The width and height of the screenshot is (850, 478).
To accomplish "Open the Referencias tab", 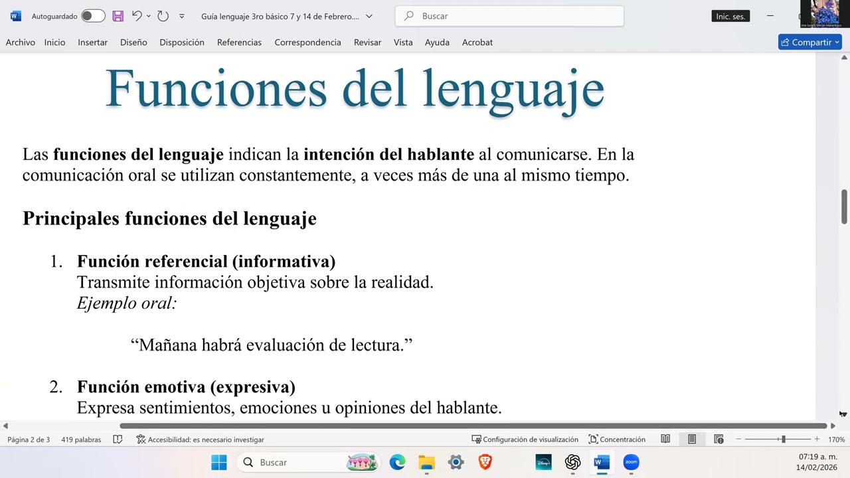I will tap(239, 42).
